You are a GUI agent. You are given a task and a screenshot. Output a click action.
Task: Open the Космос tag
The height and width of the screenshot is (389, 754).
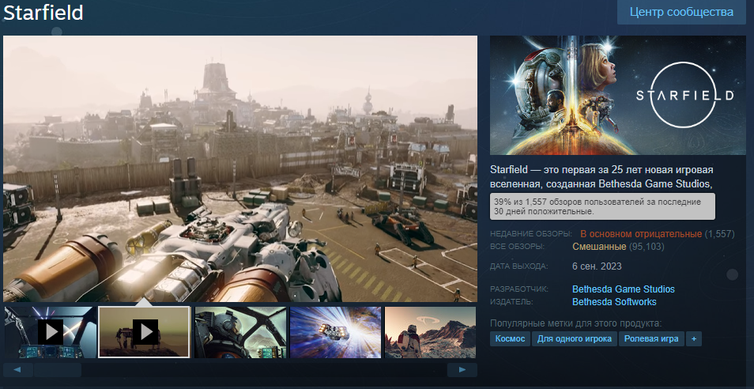(x=511, y=338)
